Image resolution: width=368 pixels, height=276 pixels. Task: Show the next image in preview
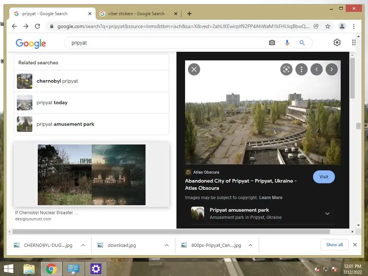coord(332,69)
